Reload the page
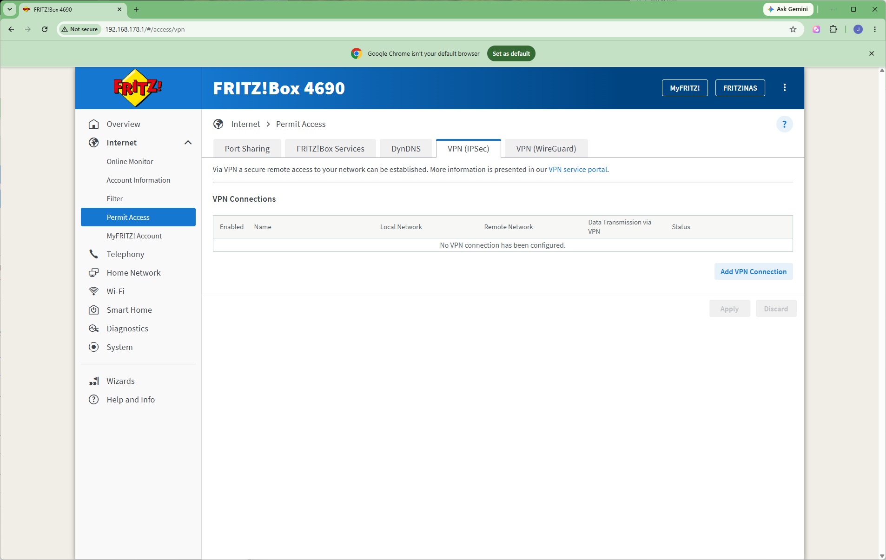The height and width of the screenshot is (560, 886). pyautogui.click(x=45, y=29)
